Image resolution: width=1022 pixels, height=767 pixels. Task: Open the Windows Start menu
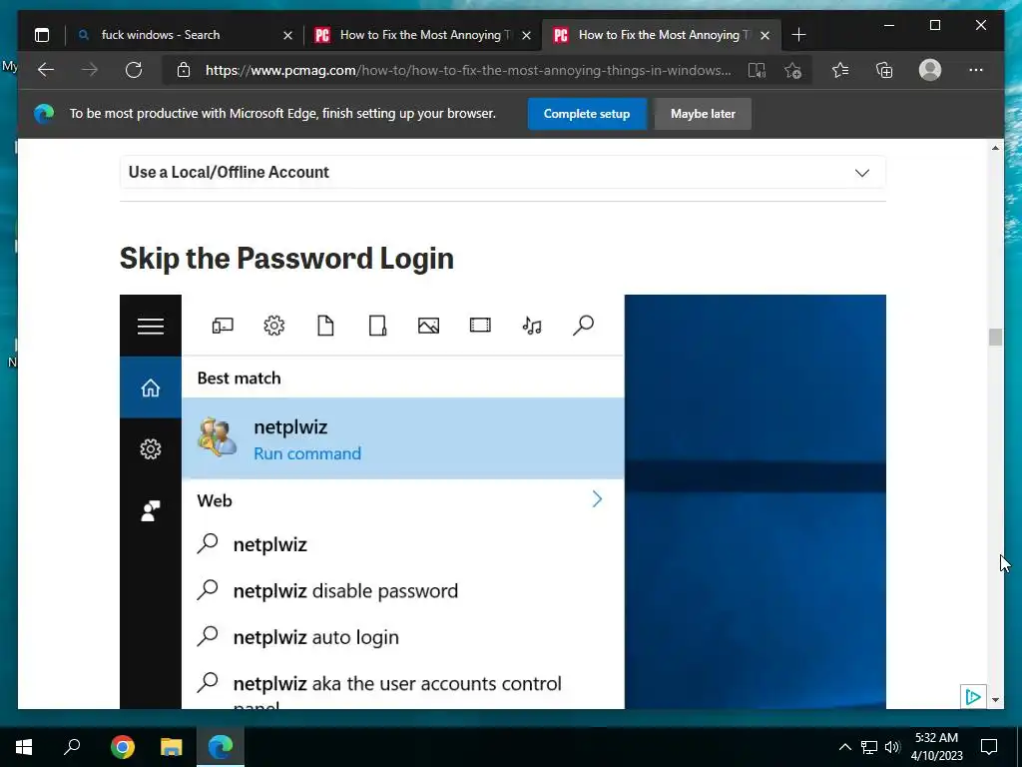24,746
